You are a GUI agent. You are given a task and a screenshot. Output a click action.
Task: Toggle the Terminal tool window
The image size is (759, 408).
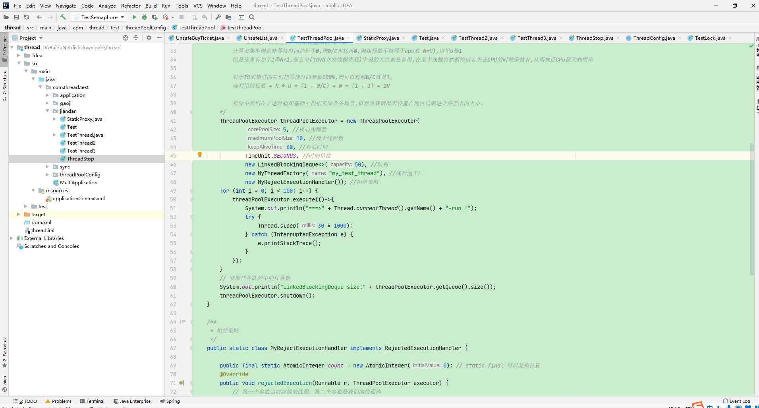92,401
